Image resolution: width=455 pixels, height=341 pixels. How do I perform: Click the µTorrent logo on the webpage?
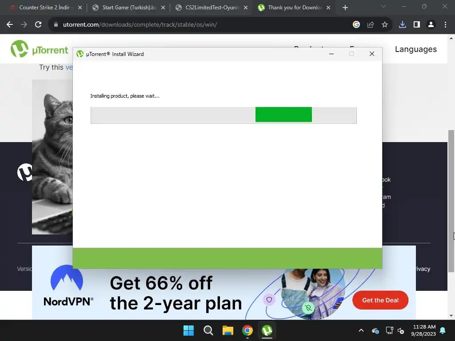[x=40, y=49]
